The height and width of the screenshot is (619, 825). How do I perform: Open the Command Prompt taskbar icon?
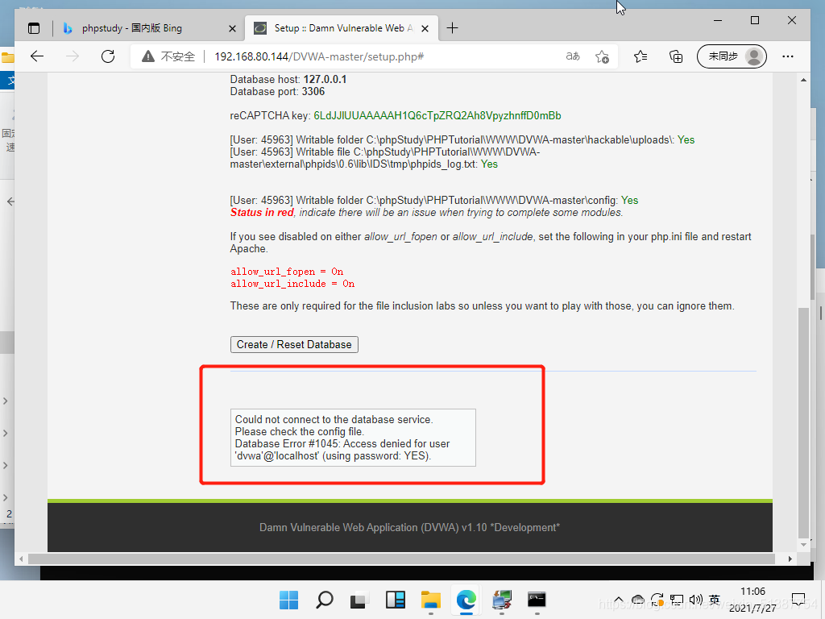(x=537, y=600)
